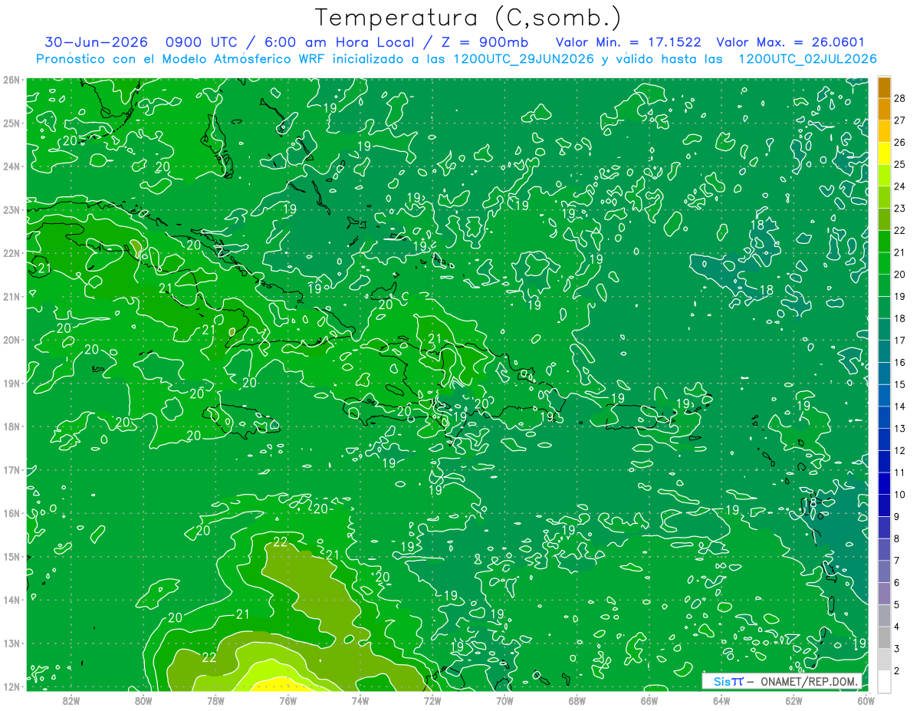Click the colorbar scale label "28"

[x=900, y=98]
